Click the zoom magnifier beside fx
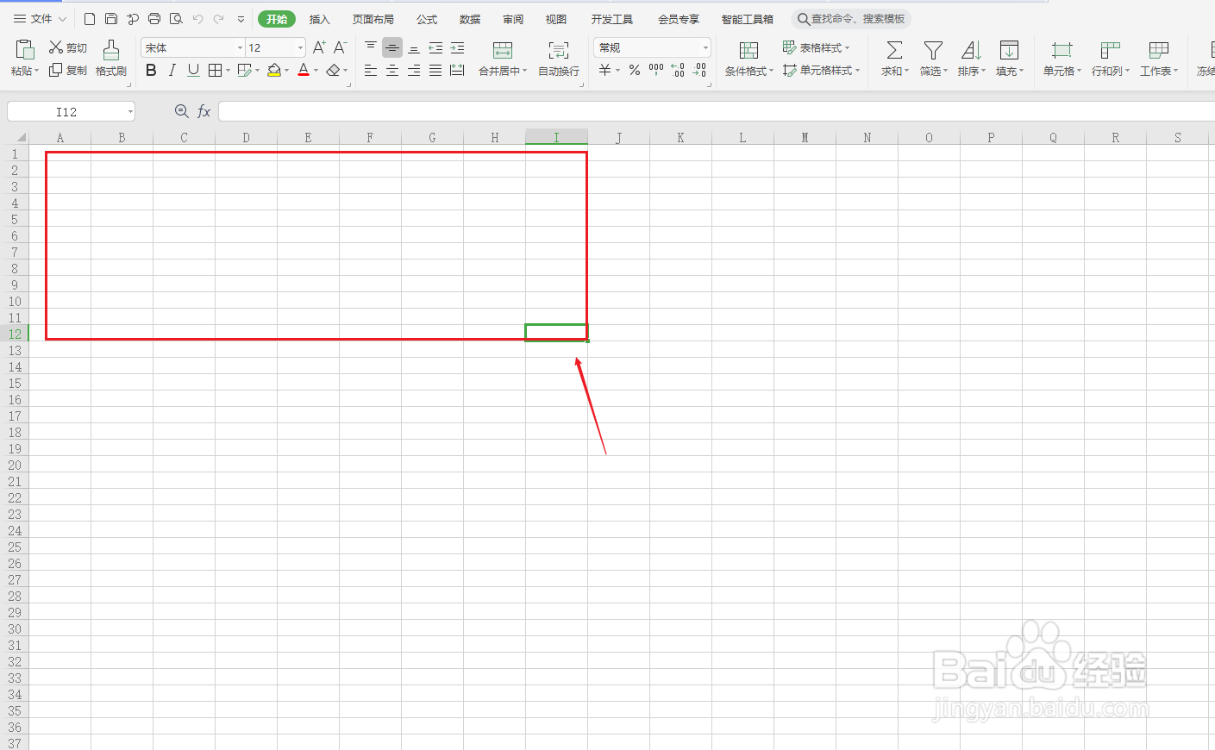 click(181, 111)
